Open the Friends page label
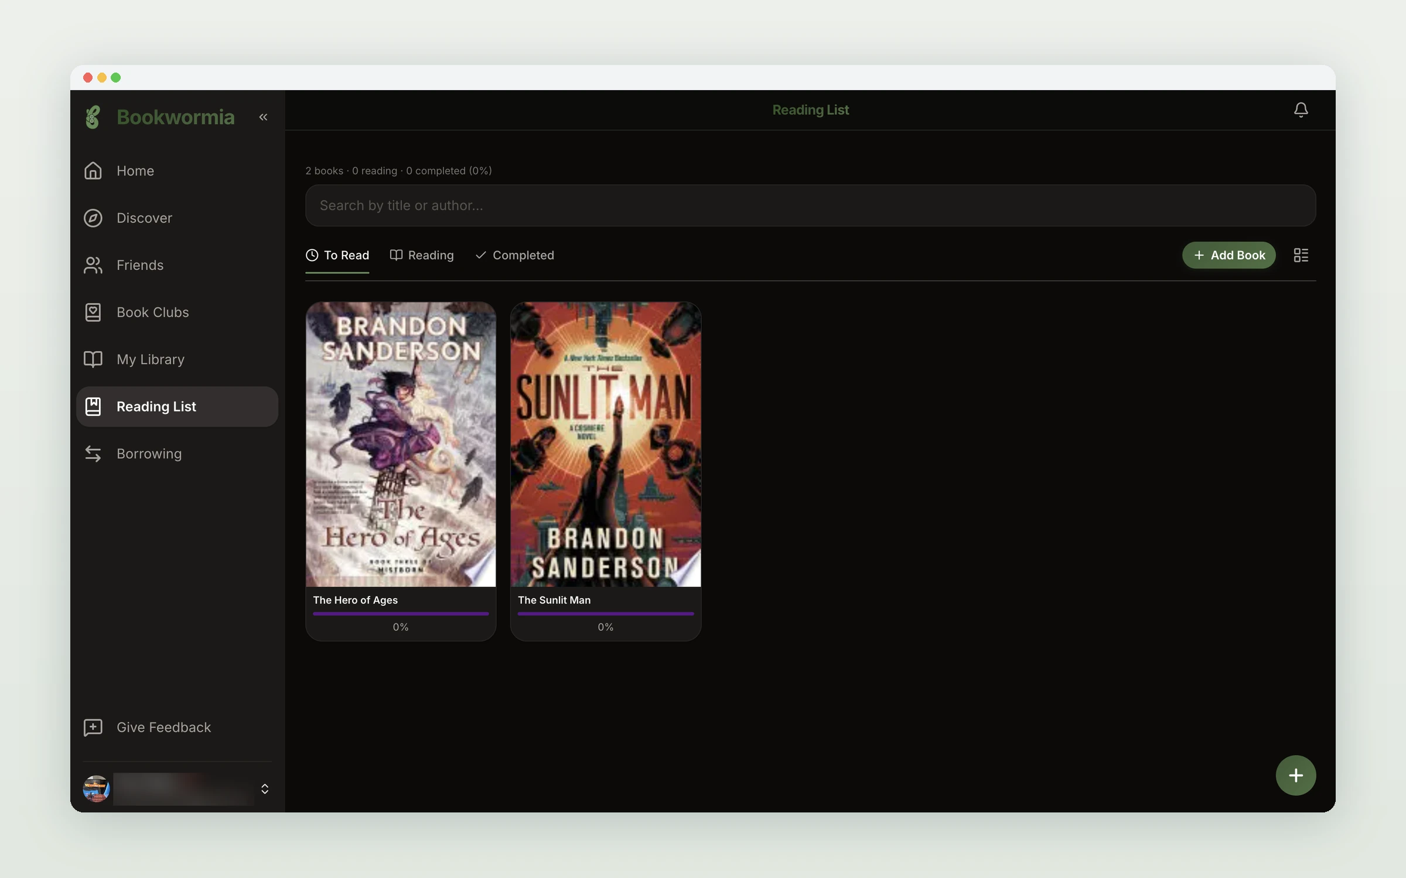The width and height of the screenshot is (1406, 878). 140,265
